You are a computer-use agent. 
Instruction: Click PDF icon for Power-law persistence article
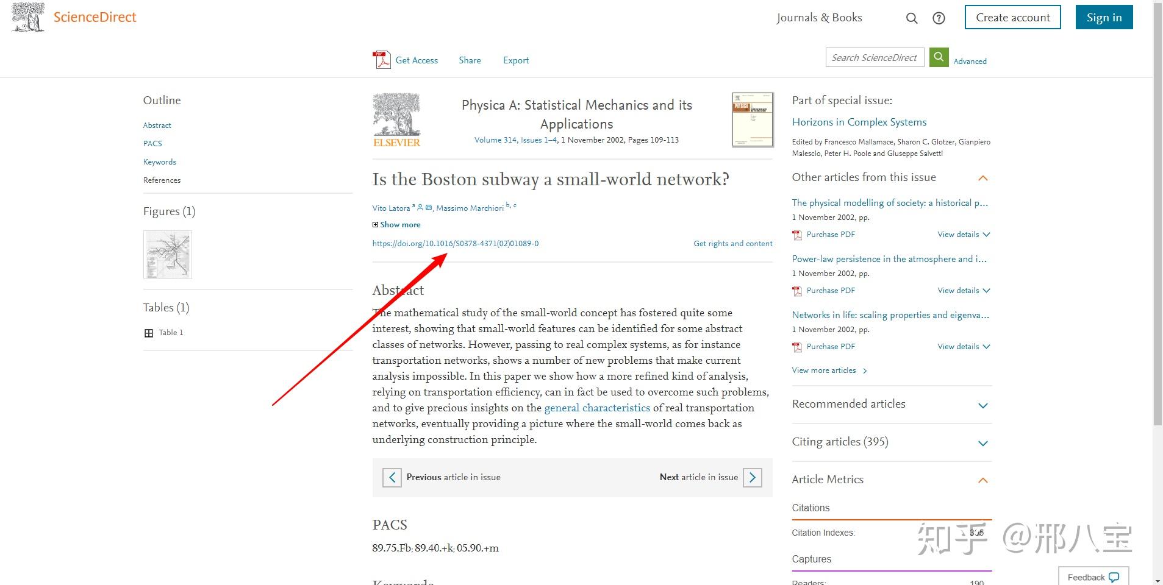tap(797, 291)
